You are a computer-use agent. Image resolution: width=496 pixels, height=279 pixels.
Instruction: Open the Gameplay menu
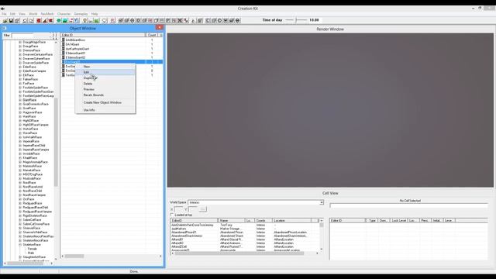pyautogui.click(x=81, y=14)
